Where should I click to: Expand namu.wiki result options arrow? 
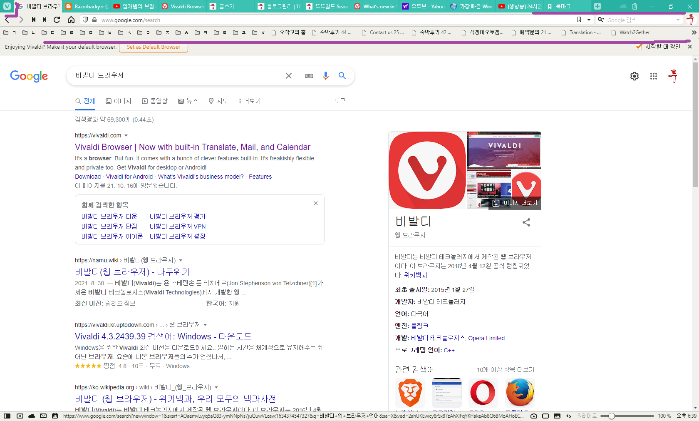(x=181, y=261)
